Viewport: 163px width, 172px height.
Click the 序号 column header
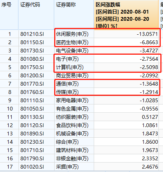coord(9,15)
